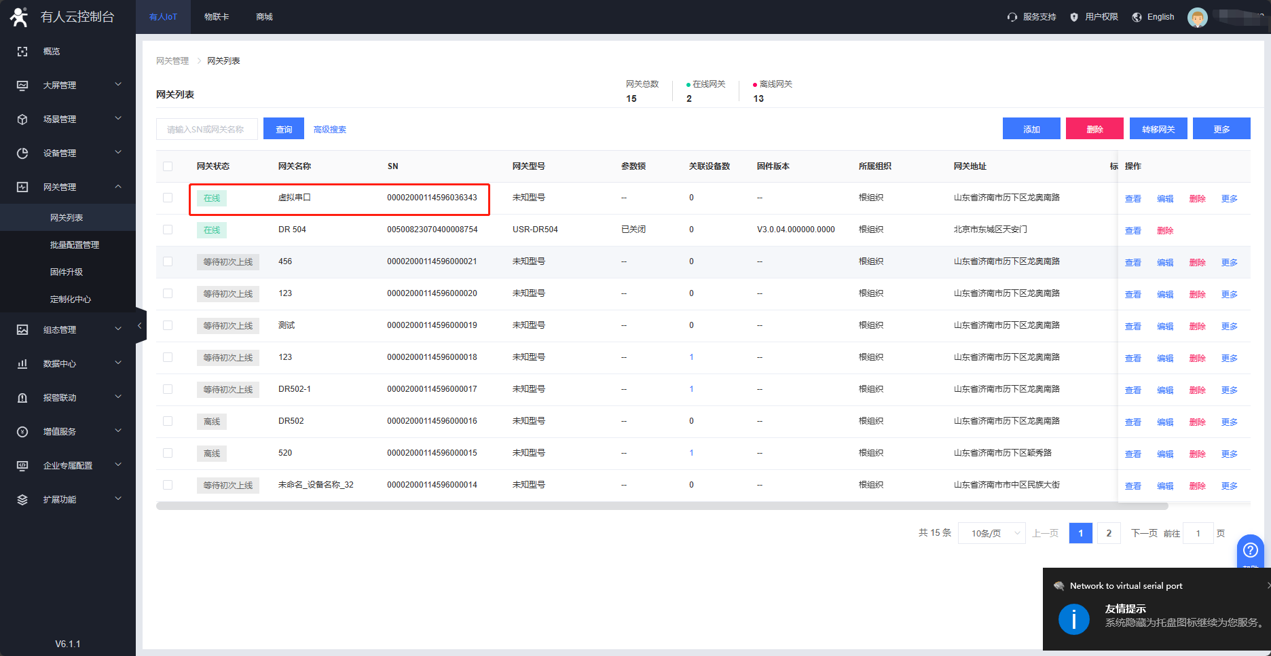
Task: Click the alarm linkage (报警联动) bell icon
Action: (22, 398)
